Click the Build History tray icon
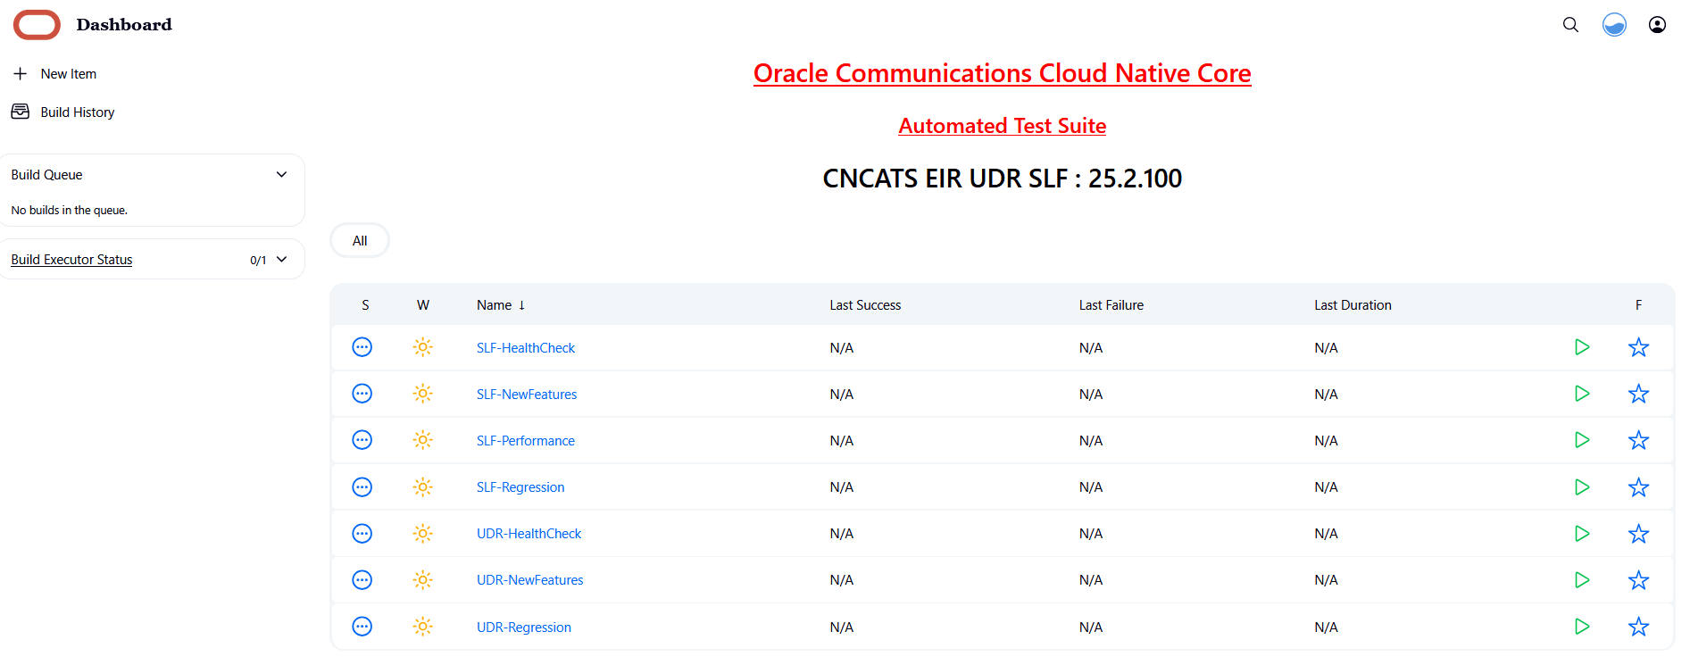Image resolution: width=1690 pixels, height=665 pixels. tap(21, 112)
